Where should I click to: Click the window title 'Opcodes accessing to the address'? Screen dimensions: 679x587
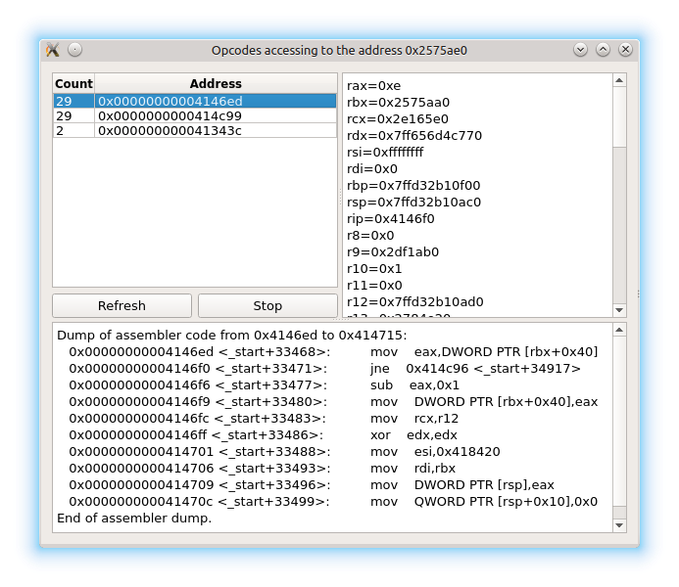click(x=307, y=51)
